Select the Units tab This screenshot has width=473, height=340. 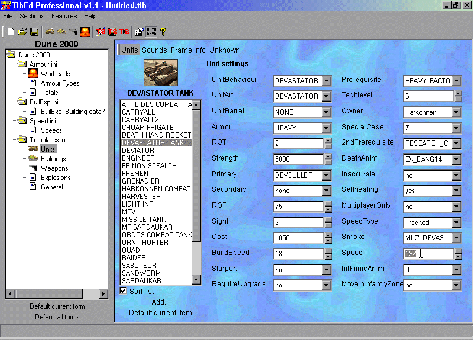pos(129,50)
